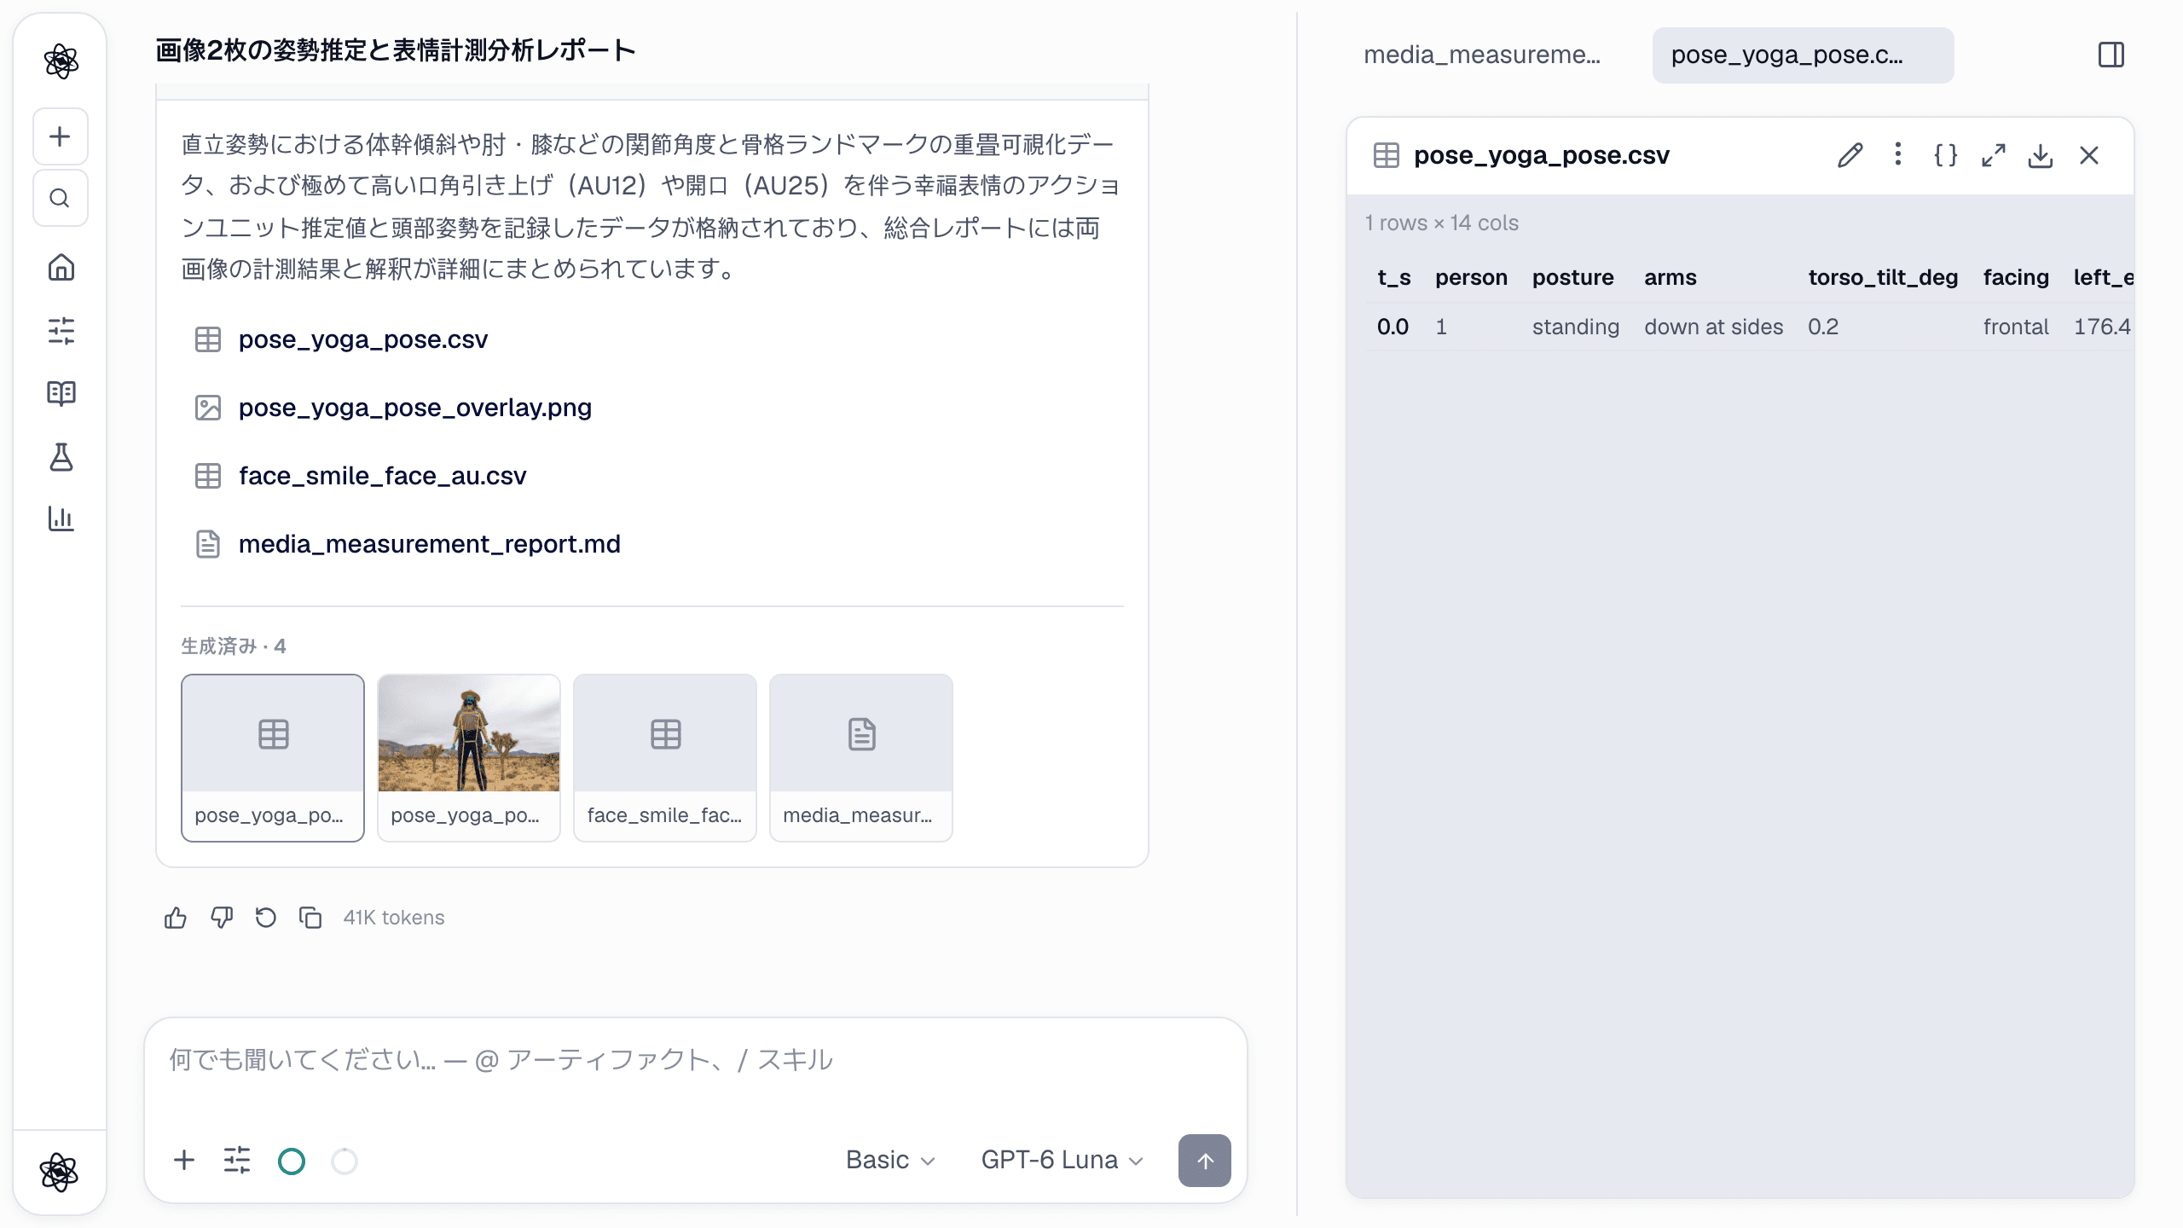
Task: Open the flask experiments icon in sidebar
Action: click(x=61, y=456)
